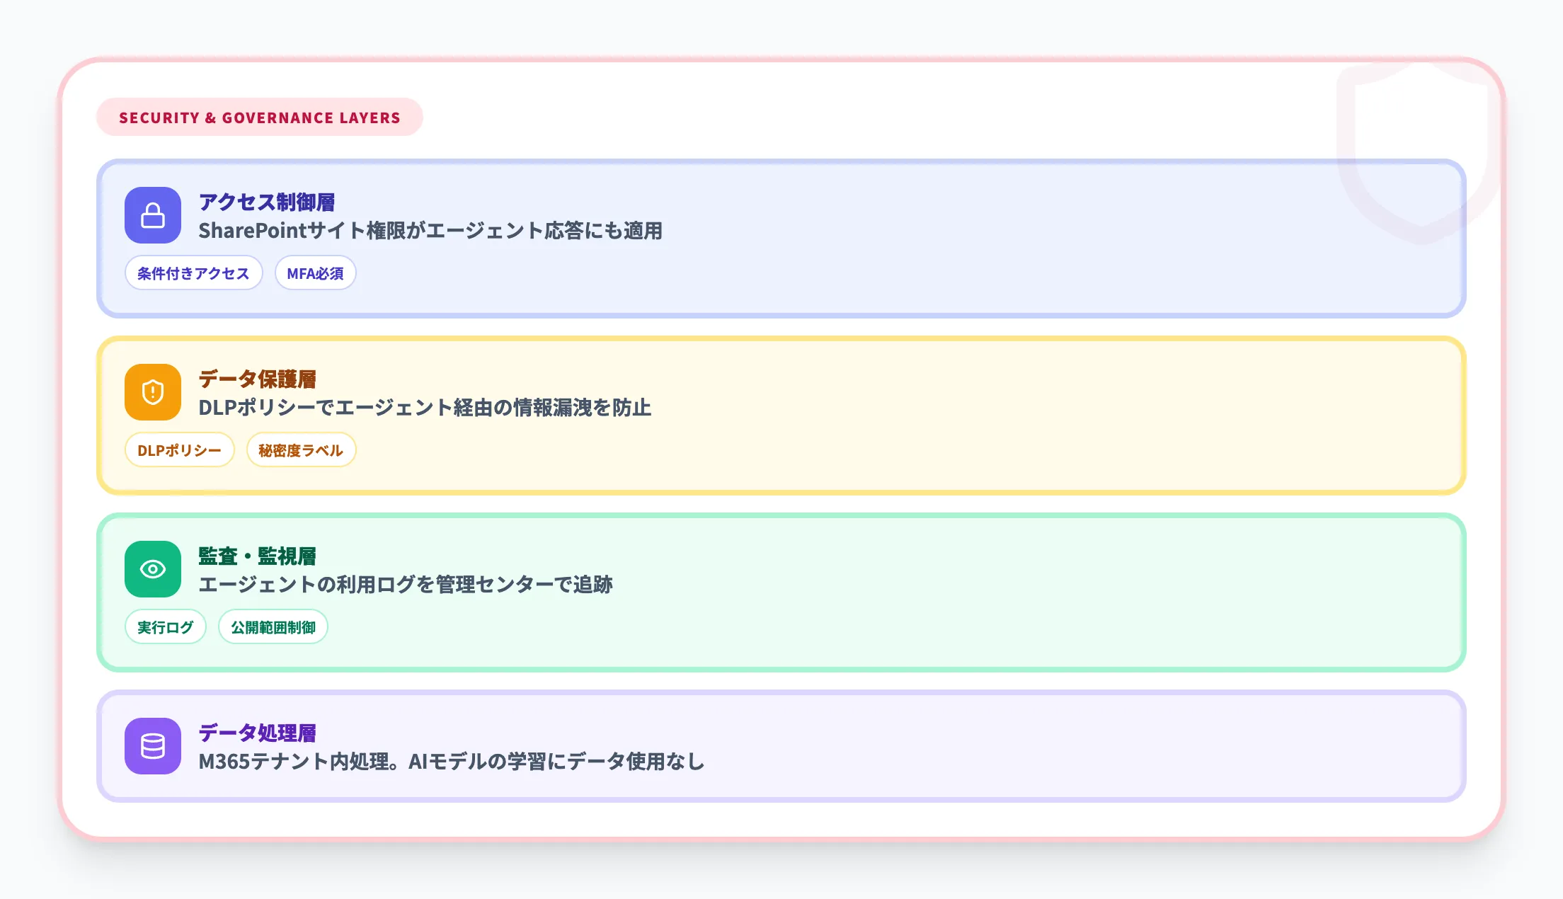Click the SharePointサイト権限 description text
This screenshot has width=1563, height=899.
(430, 231)
